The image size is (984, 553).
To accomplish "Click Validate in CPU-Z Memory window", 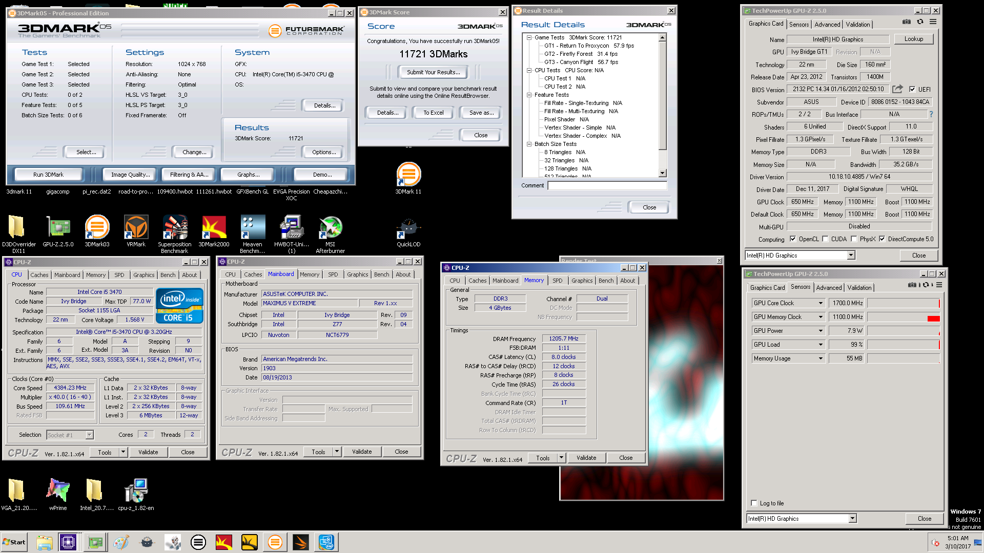I will pyautogui.click(x=586, y=458).
